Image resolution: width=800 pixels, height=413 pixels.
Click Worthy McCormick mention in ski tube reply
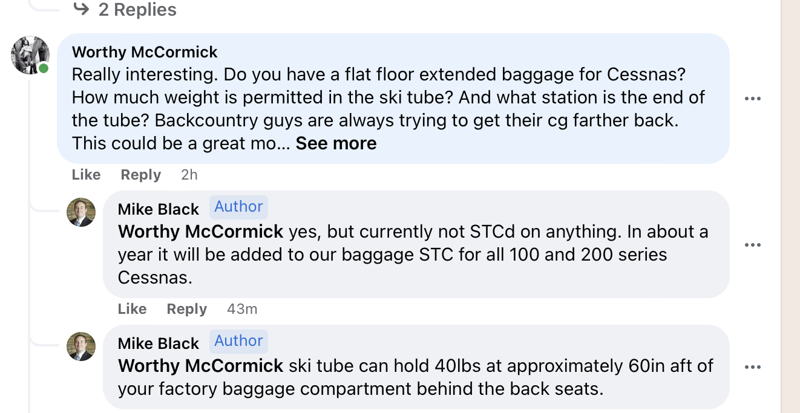click(200, 366)
